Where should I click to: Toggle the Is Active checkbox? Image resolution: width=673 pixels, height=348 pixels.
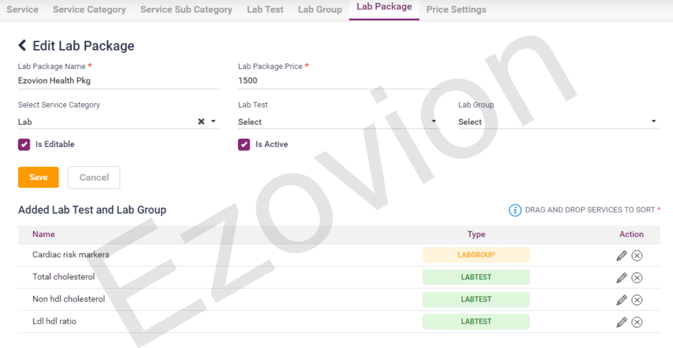point(244,144)
